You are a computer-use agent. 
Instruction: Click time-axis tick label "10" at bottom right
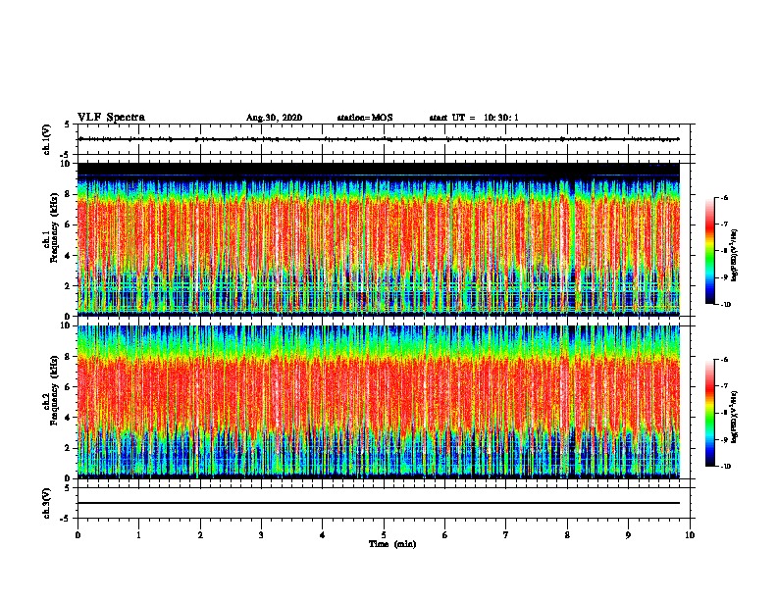click(690, 535)
